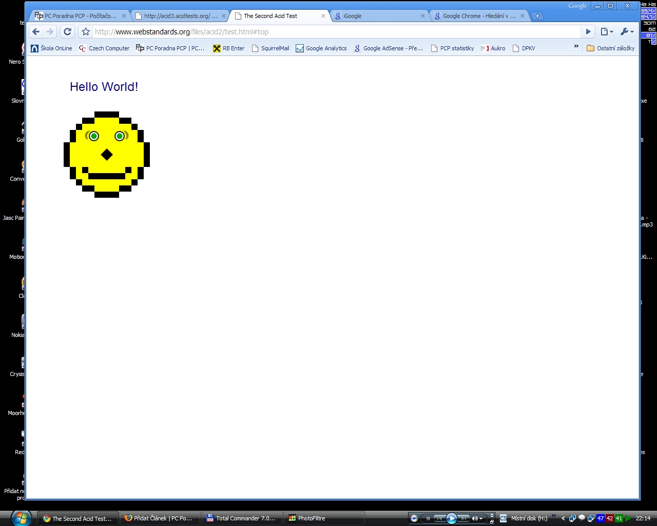Screen dimensions: 657x526
Task: Expand hidden bookmarks chevron
Action: click(x=576, y=47)
